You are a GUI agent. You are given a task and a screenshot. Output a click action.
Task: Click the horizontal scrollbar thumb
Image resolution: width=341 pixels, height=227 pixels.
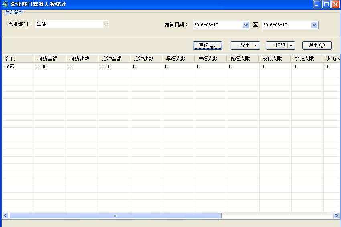click(116, 216)
